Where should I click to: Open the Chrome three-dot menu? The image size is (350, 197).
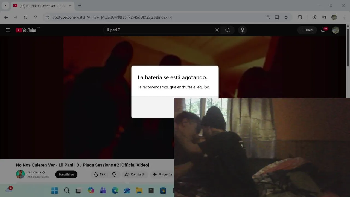point(344,17)
